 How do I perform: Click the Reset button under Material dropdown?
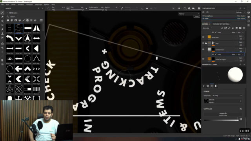click(x=196, y=16)
